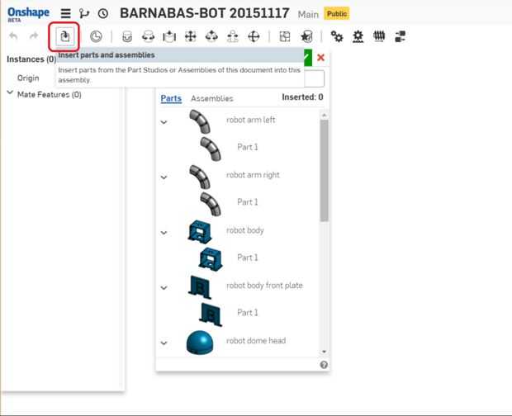Select the Fastened mate tool

(x=127, y=36)
